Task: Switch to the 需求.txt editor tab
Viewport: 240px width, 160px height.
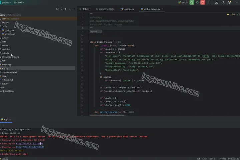Action: [x=84, y=9]
